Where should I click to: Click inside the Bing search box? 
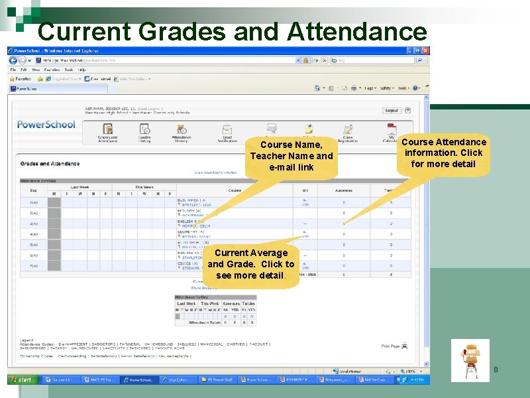point(373,60)
